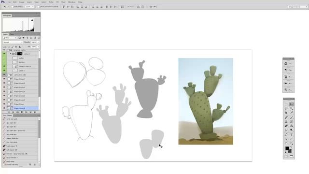Open the workspace switcher dropdown
The height and width of the screenshot is (174, 309).
coord(297,7)
